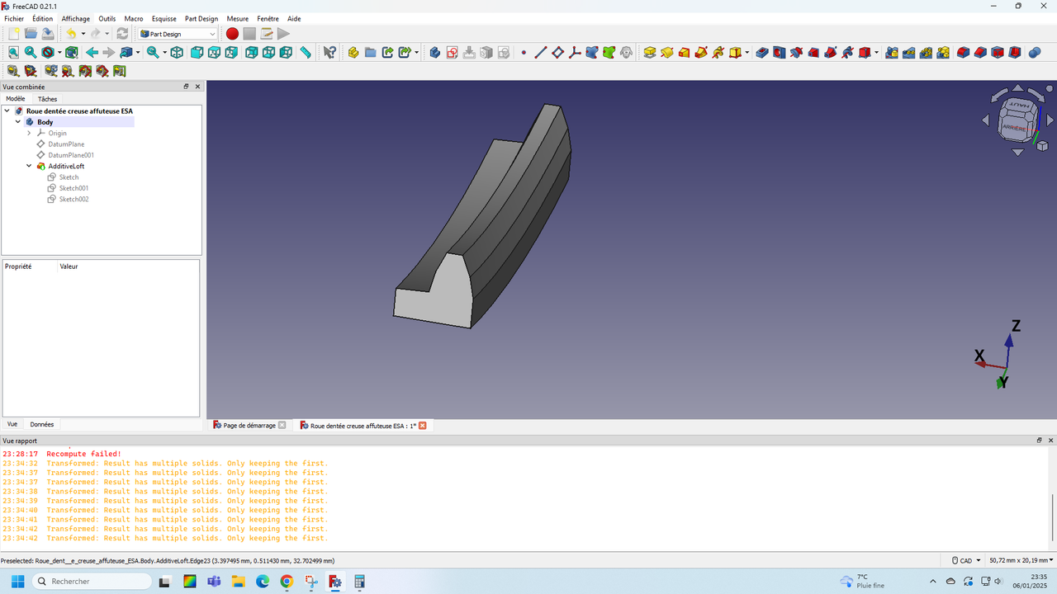Viewport: 1057px width, 594px height.
Task: Open the Affichage menu
Action: point(76,18)
